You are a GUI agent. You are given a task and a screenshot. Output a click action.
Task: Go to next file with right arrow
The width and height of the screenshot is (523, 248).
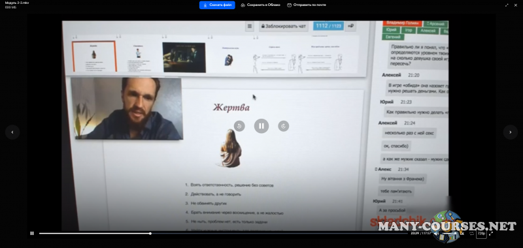[511, 132]
